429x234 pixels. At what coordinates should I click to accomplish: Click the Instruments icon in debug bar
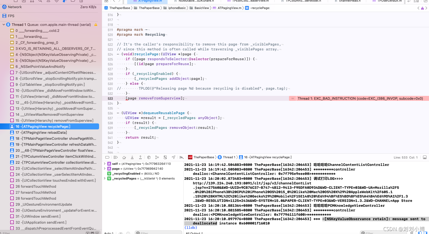[x=182, y=157]
